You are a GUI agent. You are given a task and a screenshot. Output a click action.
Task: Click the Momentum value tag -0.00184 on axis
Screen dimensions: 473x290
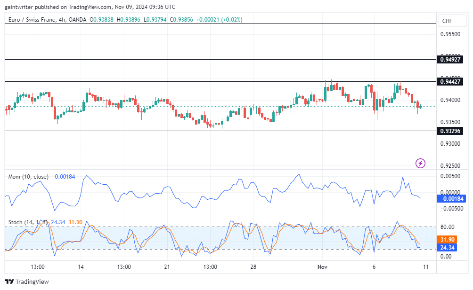451,198
